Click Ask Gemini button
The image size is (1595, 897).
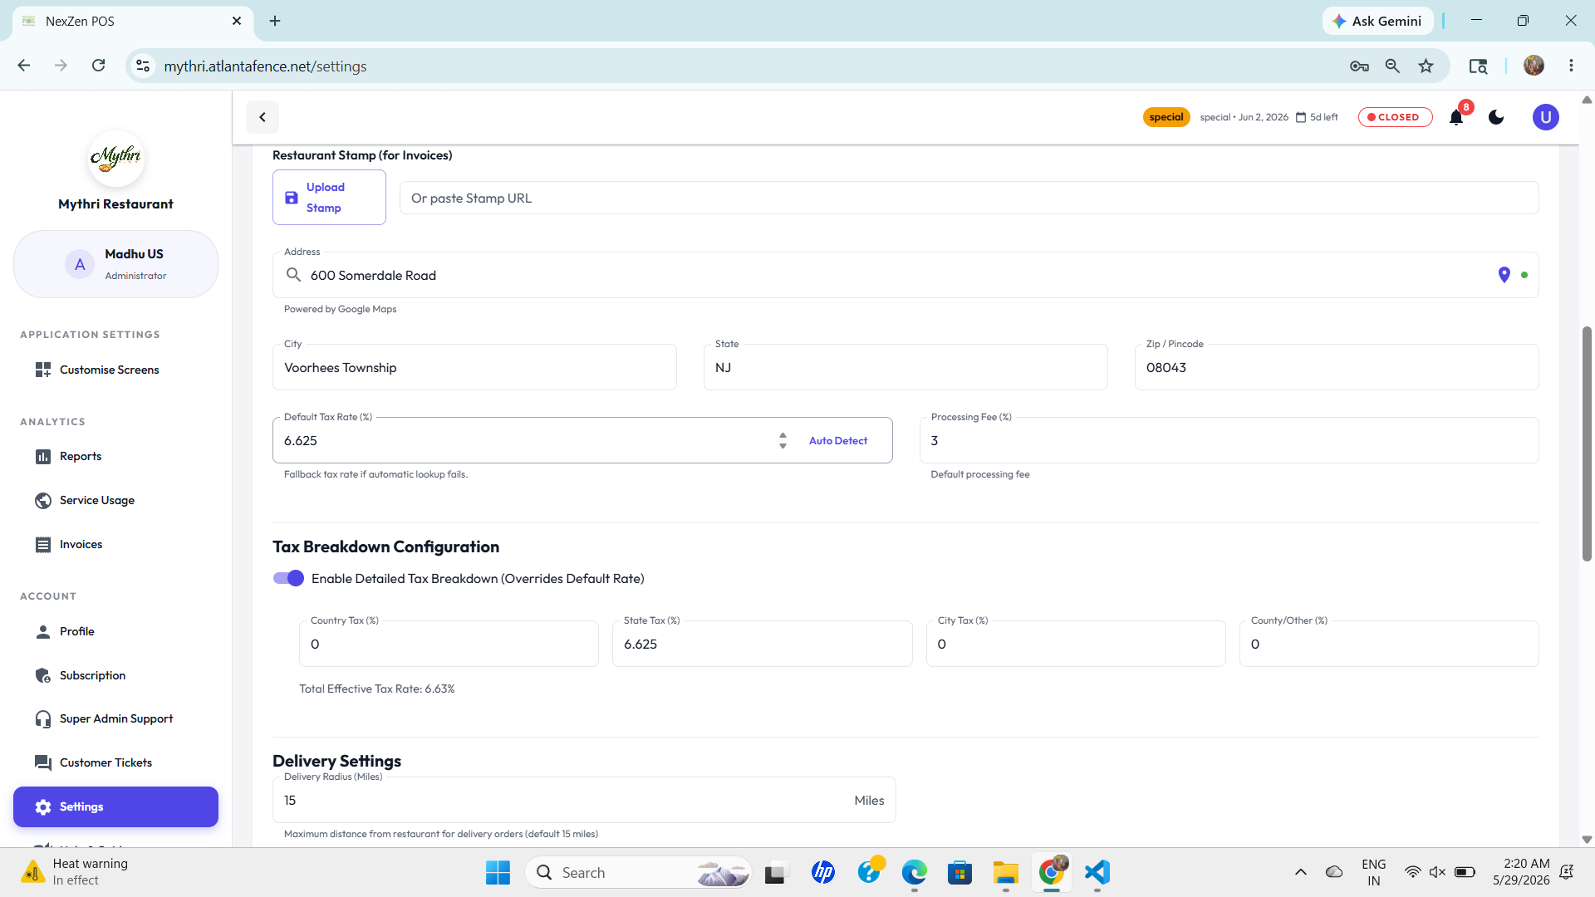click(x=1377, y=21)
